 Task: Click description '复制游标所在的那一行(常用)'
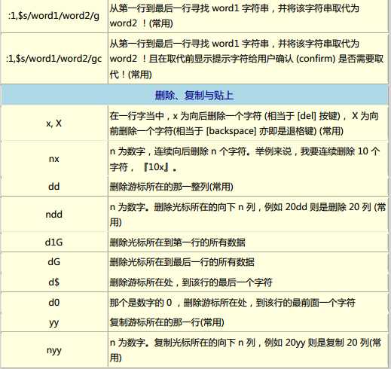click(167, 322)
